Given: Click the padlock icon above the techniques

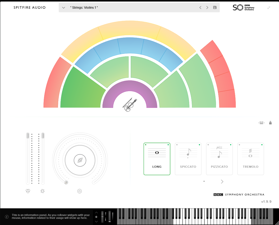Looking at the screenshot, I should [x=270, y=123].
